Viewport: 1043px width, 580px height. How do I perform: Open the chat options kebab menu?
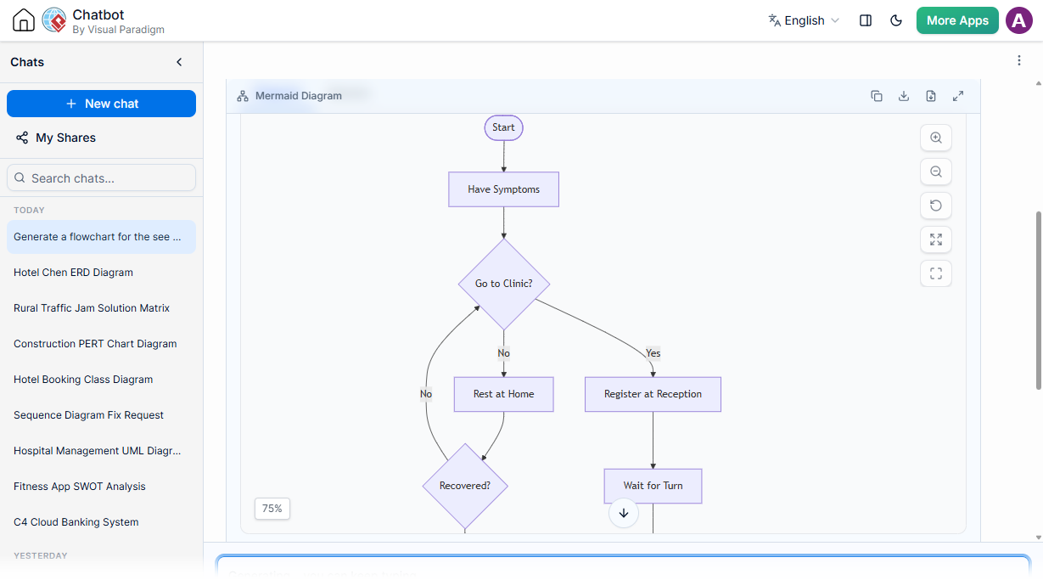pos(1019,60)
